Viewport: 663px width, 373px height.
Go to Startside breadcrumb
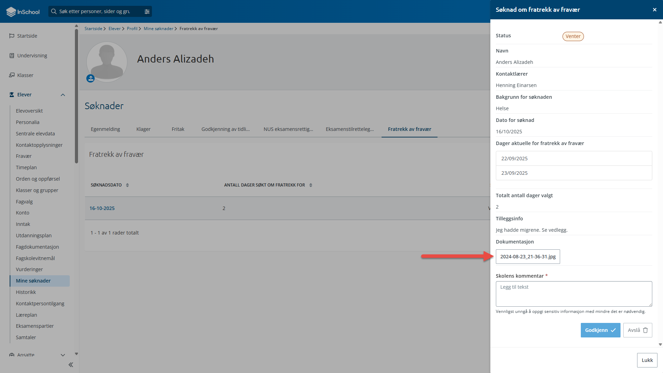click(93, 29)
